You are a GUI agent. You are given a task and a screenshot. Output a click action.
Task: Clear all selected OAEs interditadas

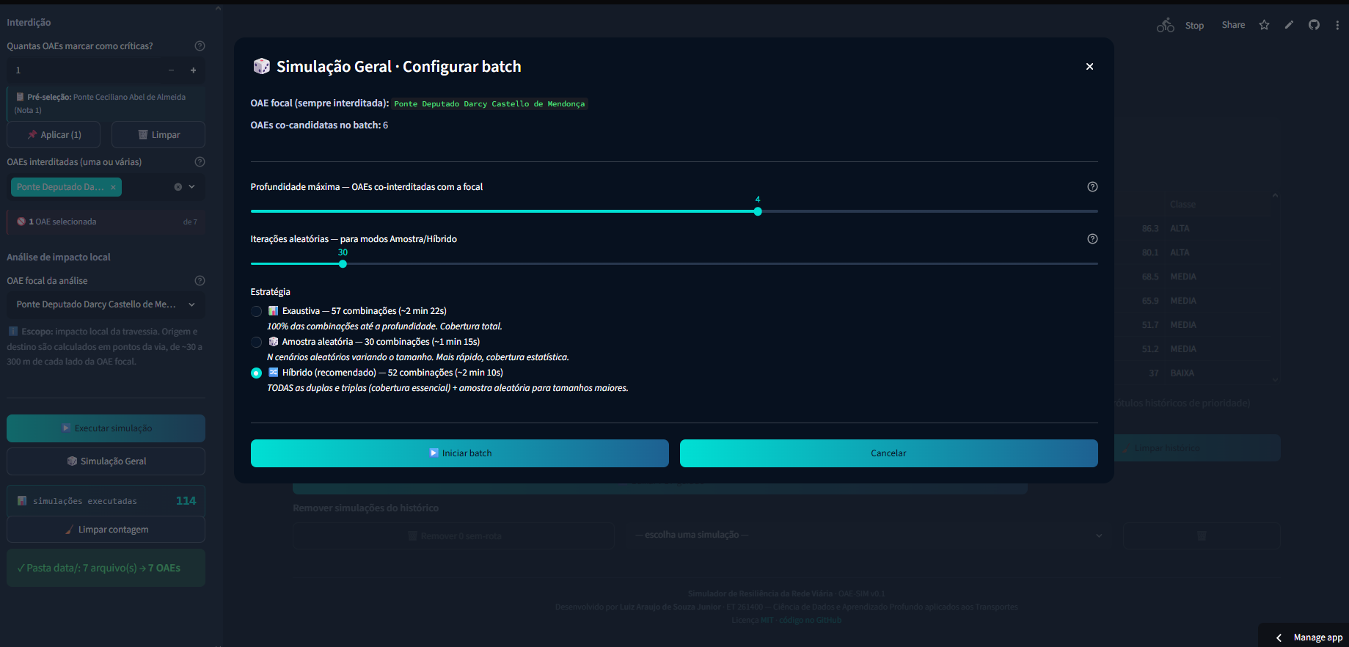click(x=178, y=187)
